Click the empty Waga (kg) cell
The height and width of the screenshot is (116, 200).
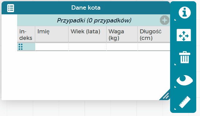click(122, 47)
